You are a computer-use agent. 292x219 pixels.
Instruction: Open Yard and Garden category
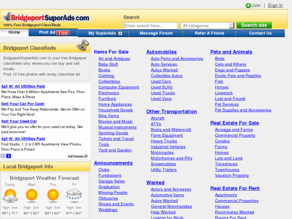[115, 150]
